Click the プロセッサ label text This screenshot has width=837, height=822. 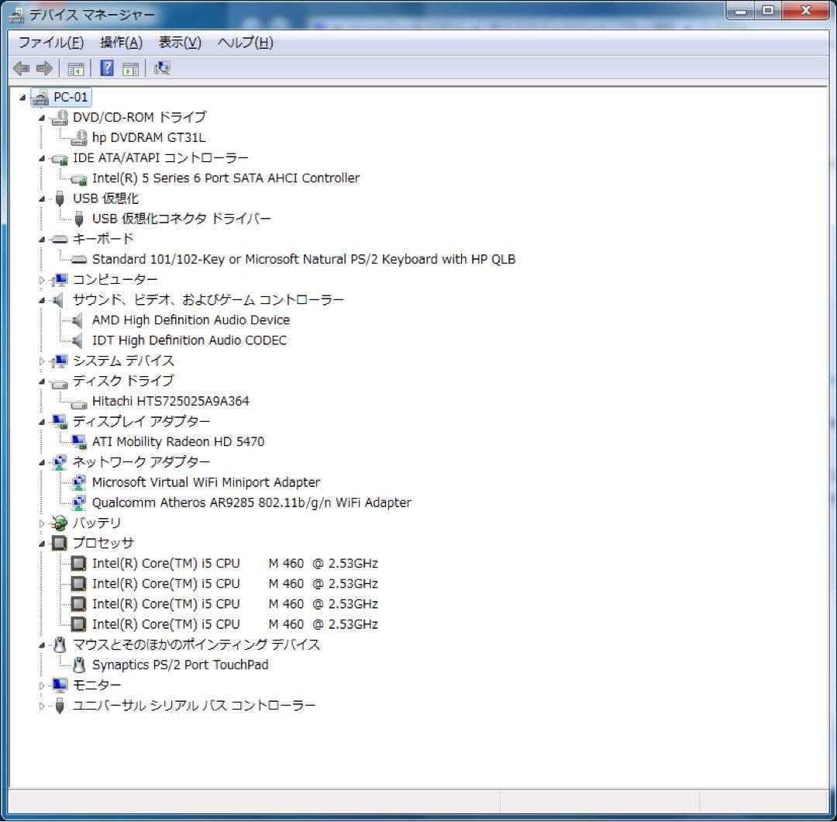coord(103,544)
